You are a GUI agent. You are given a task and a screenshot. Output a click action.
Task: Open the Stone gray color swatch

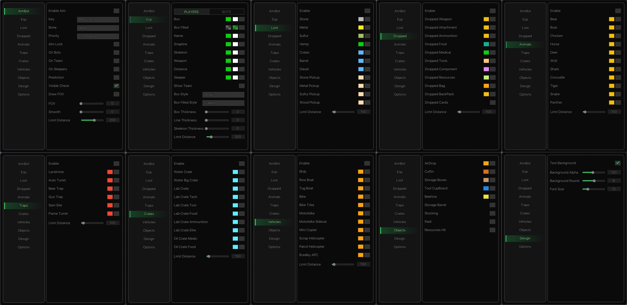[361, 19]
